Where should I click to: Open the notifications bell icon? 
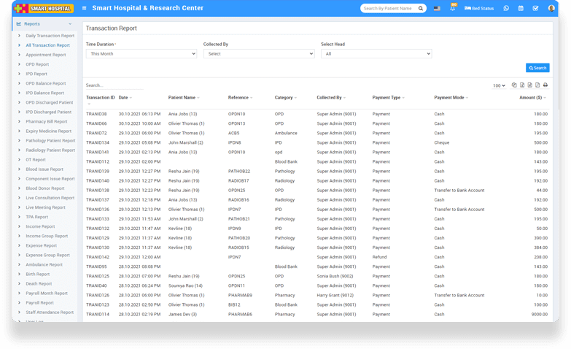tap(453, 8)
